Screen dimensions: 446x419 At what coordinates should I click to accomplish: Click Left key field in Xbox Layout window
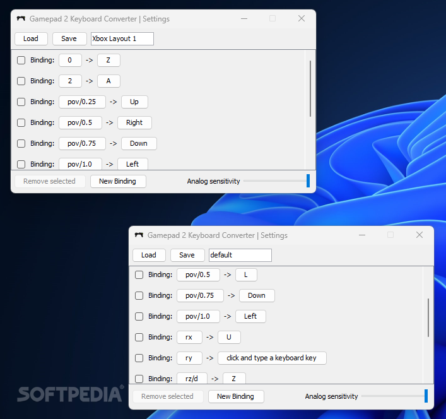(x=132, y=164)
